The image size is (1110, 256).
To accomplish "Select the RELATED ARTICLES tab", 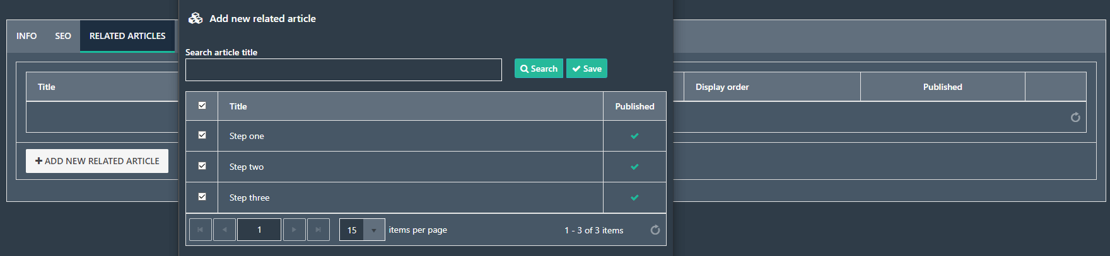I will click(x=127, y=36).
